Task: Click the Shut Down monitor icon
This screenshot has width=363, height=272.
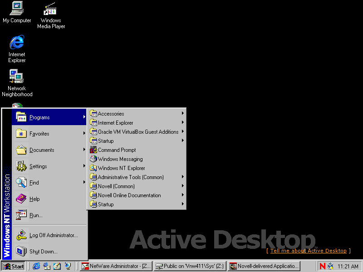Action: tap(21, 252)
